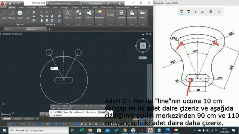Click the Mirror tool in Modify panel
The image size is (239, 134).
click(x=47, y=16)
